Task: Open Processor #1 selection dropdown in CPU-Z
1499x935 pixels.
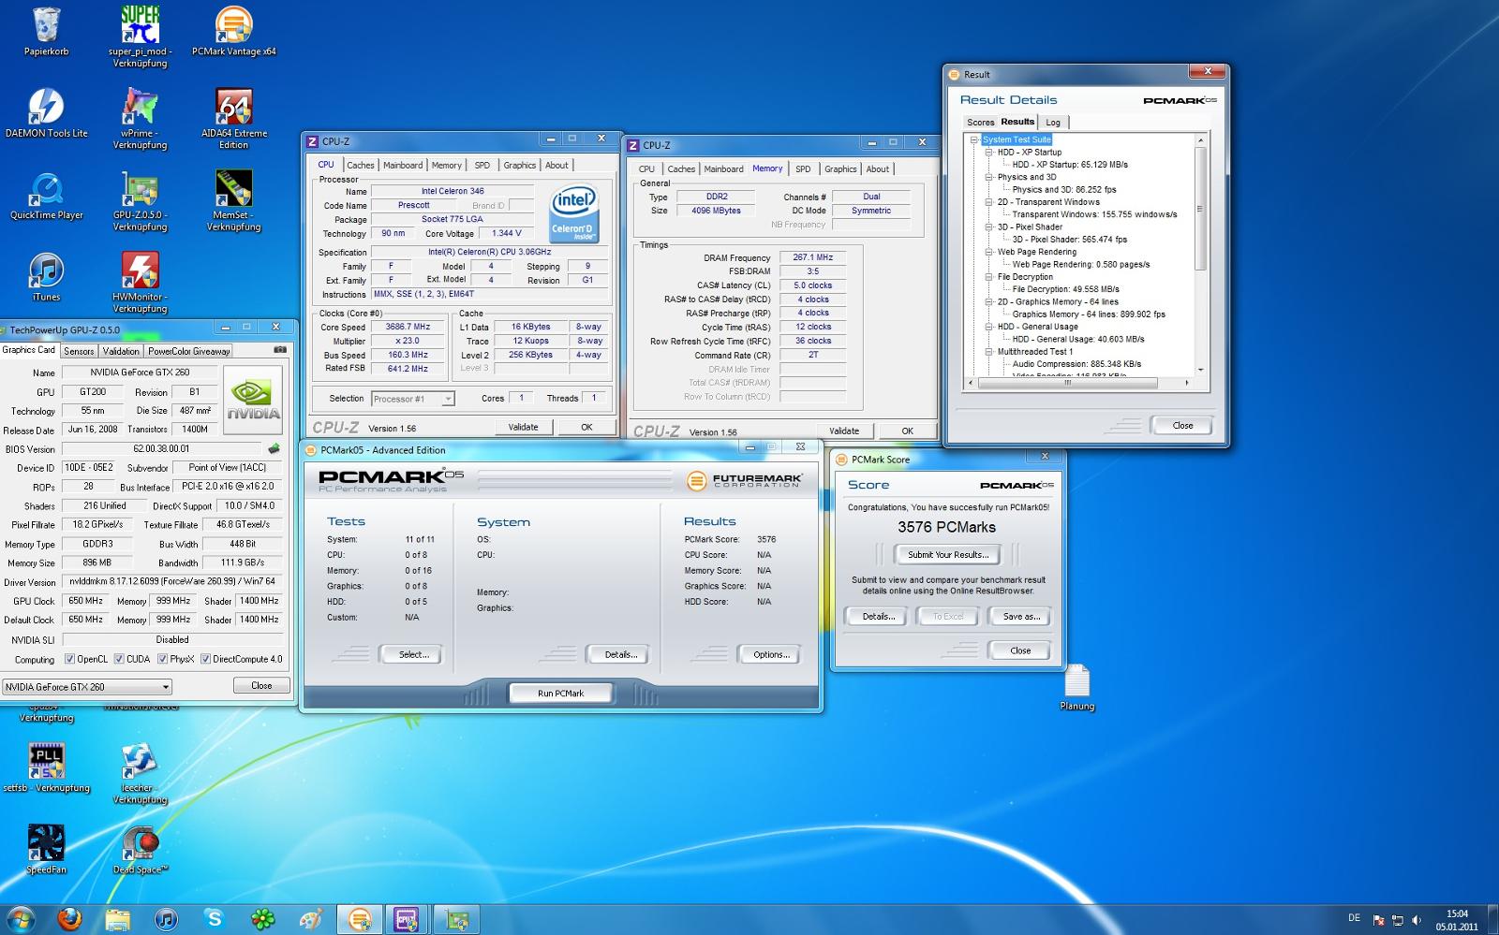Action: point(413,399)
